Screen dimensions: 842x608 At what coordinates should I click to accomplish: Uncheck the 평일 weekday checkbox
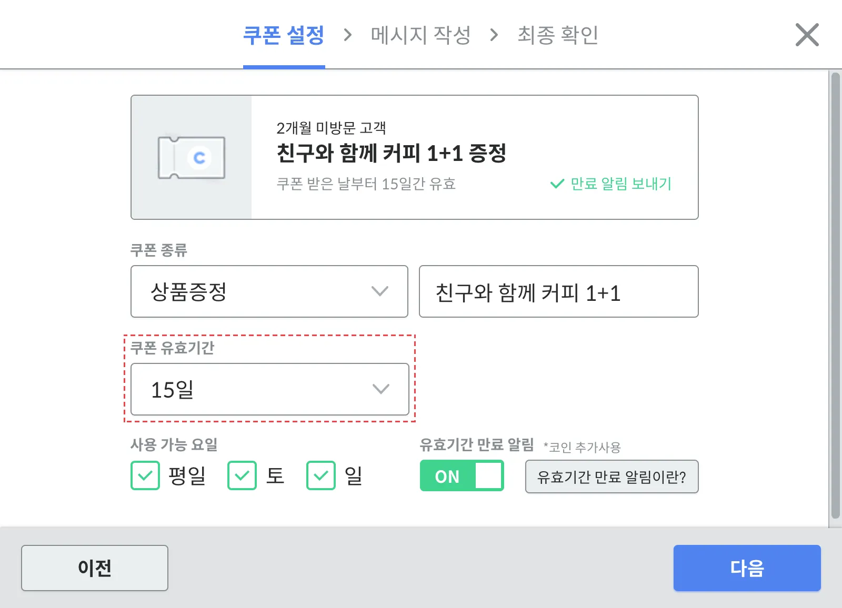[145, 475]
